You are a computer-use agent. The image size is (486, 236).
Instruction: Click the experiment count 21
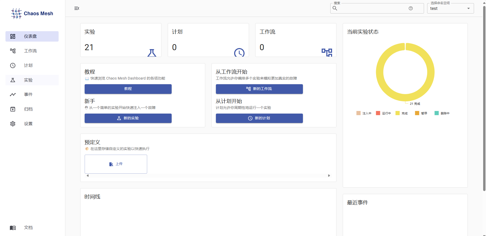pyautogui.click(x=89, y=47)
